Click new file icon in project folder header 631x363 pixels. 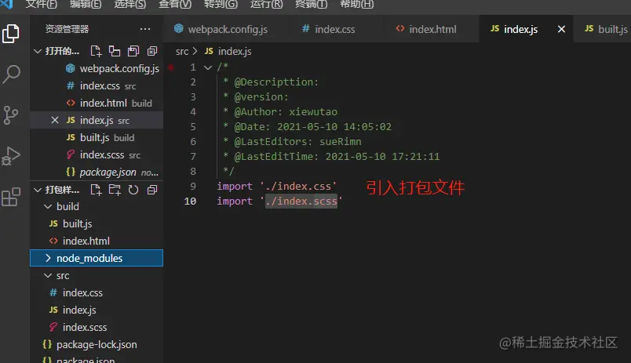tap(96, 189)
